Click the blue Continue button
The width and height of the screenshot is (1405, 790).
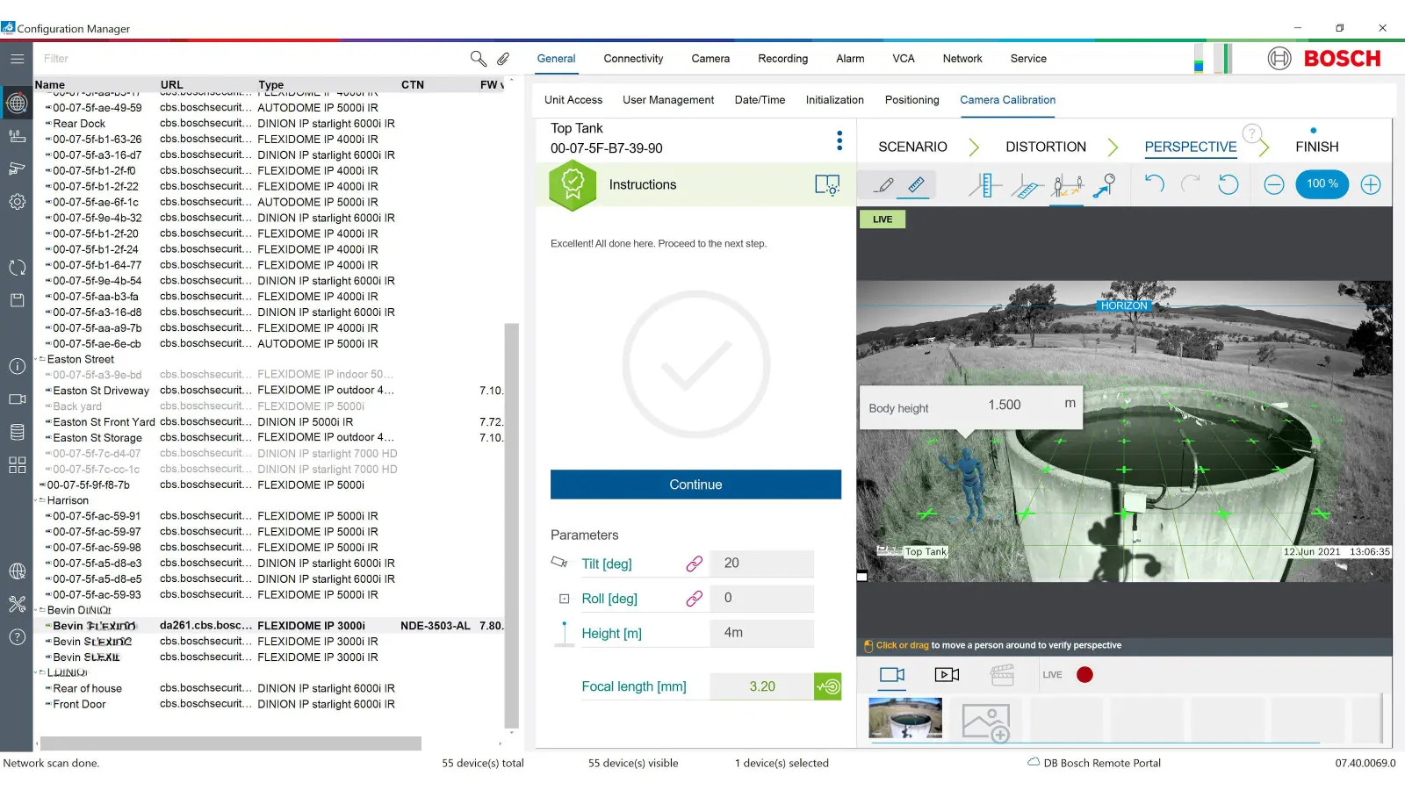click(x=695, y=485)
